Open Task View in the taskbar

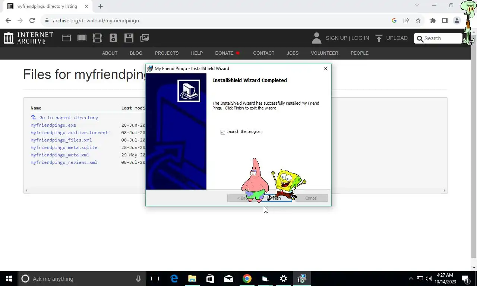click(155, 279)
